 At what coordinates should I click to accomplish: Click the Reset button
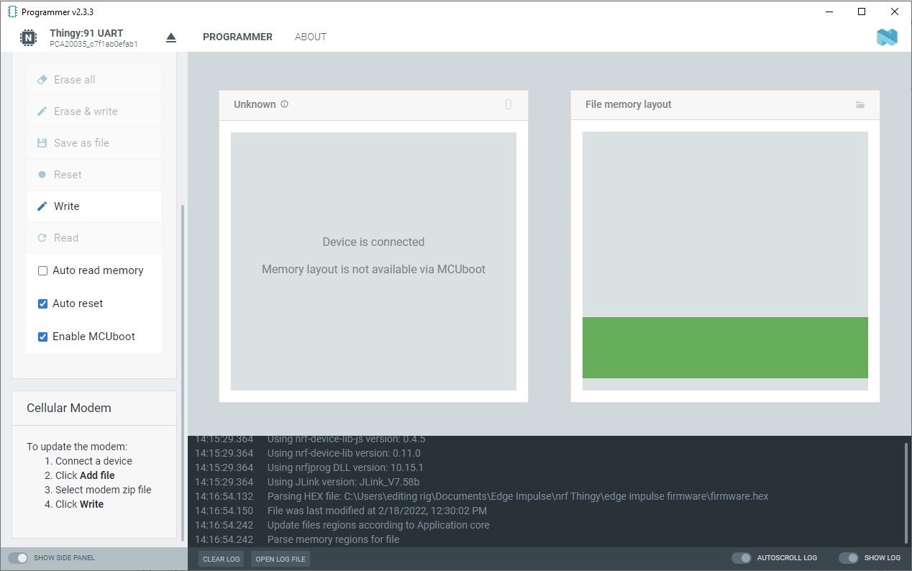[x=94, y=175]
